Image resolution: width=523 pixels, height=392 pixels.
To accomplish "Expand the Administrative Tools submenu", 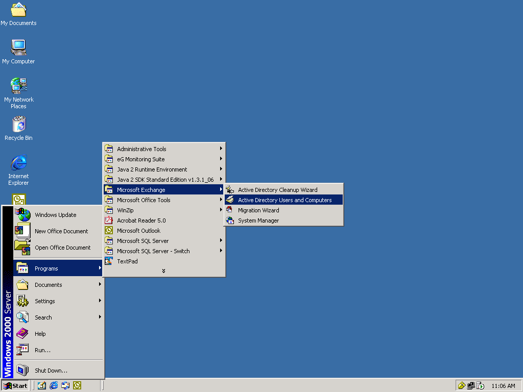I will 164,149.
